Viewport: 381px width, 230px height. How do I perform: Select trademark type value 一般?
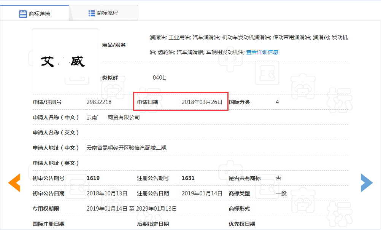pos(281,193)
